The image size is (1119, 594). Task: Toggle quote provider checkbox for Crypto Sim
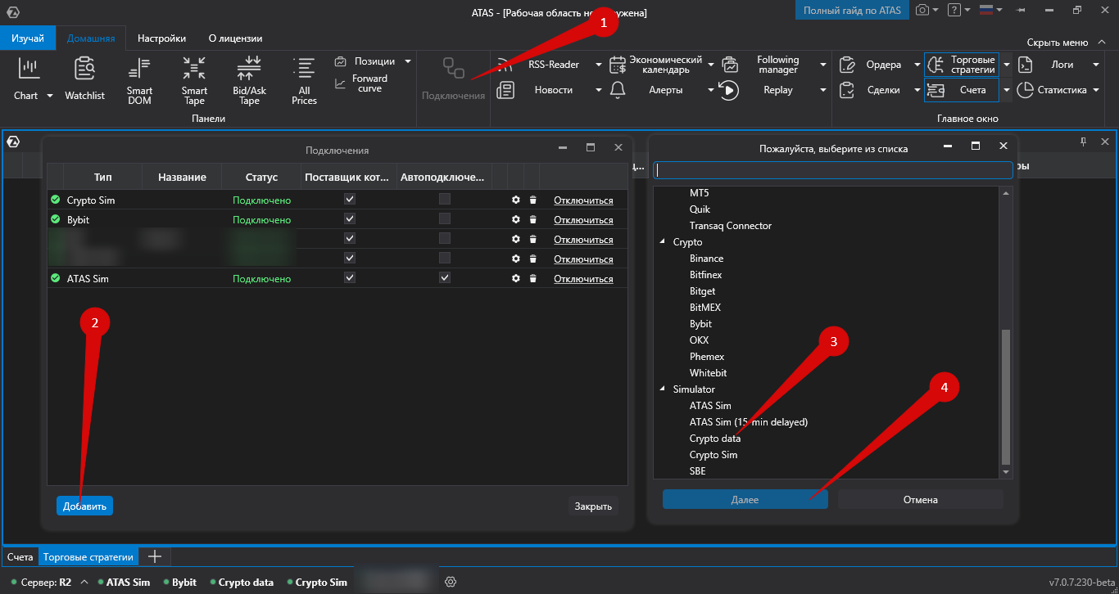[x=350, y=199]
